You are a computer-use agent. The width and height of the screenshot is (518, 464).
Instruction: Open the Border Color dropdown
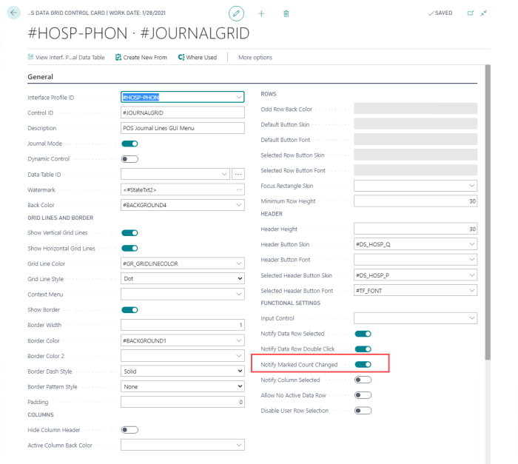(182, 340)
